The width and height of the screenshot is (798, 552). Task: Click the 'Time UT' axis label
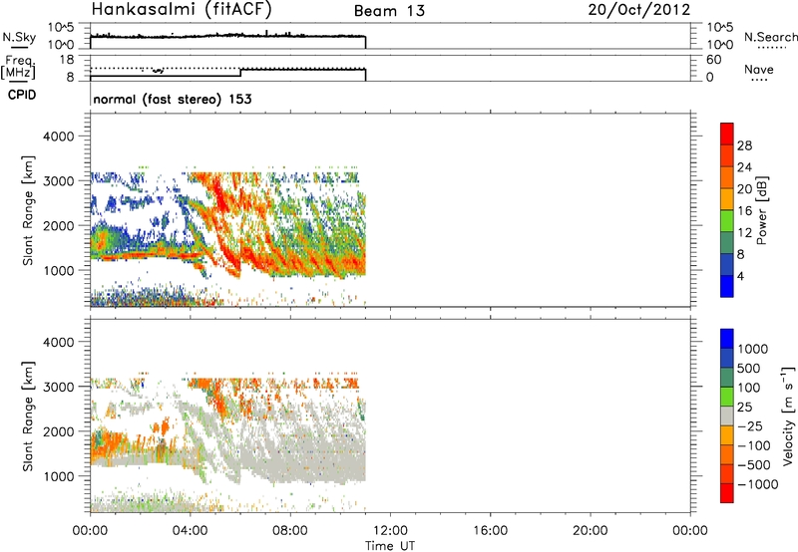390,546
